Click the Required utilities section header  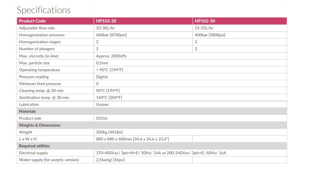[35, 146]
